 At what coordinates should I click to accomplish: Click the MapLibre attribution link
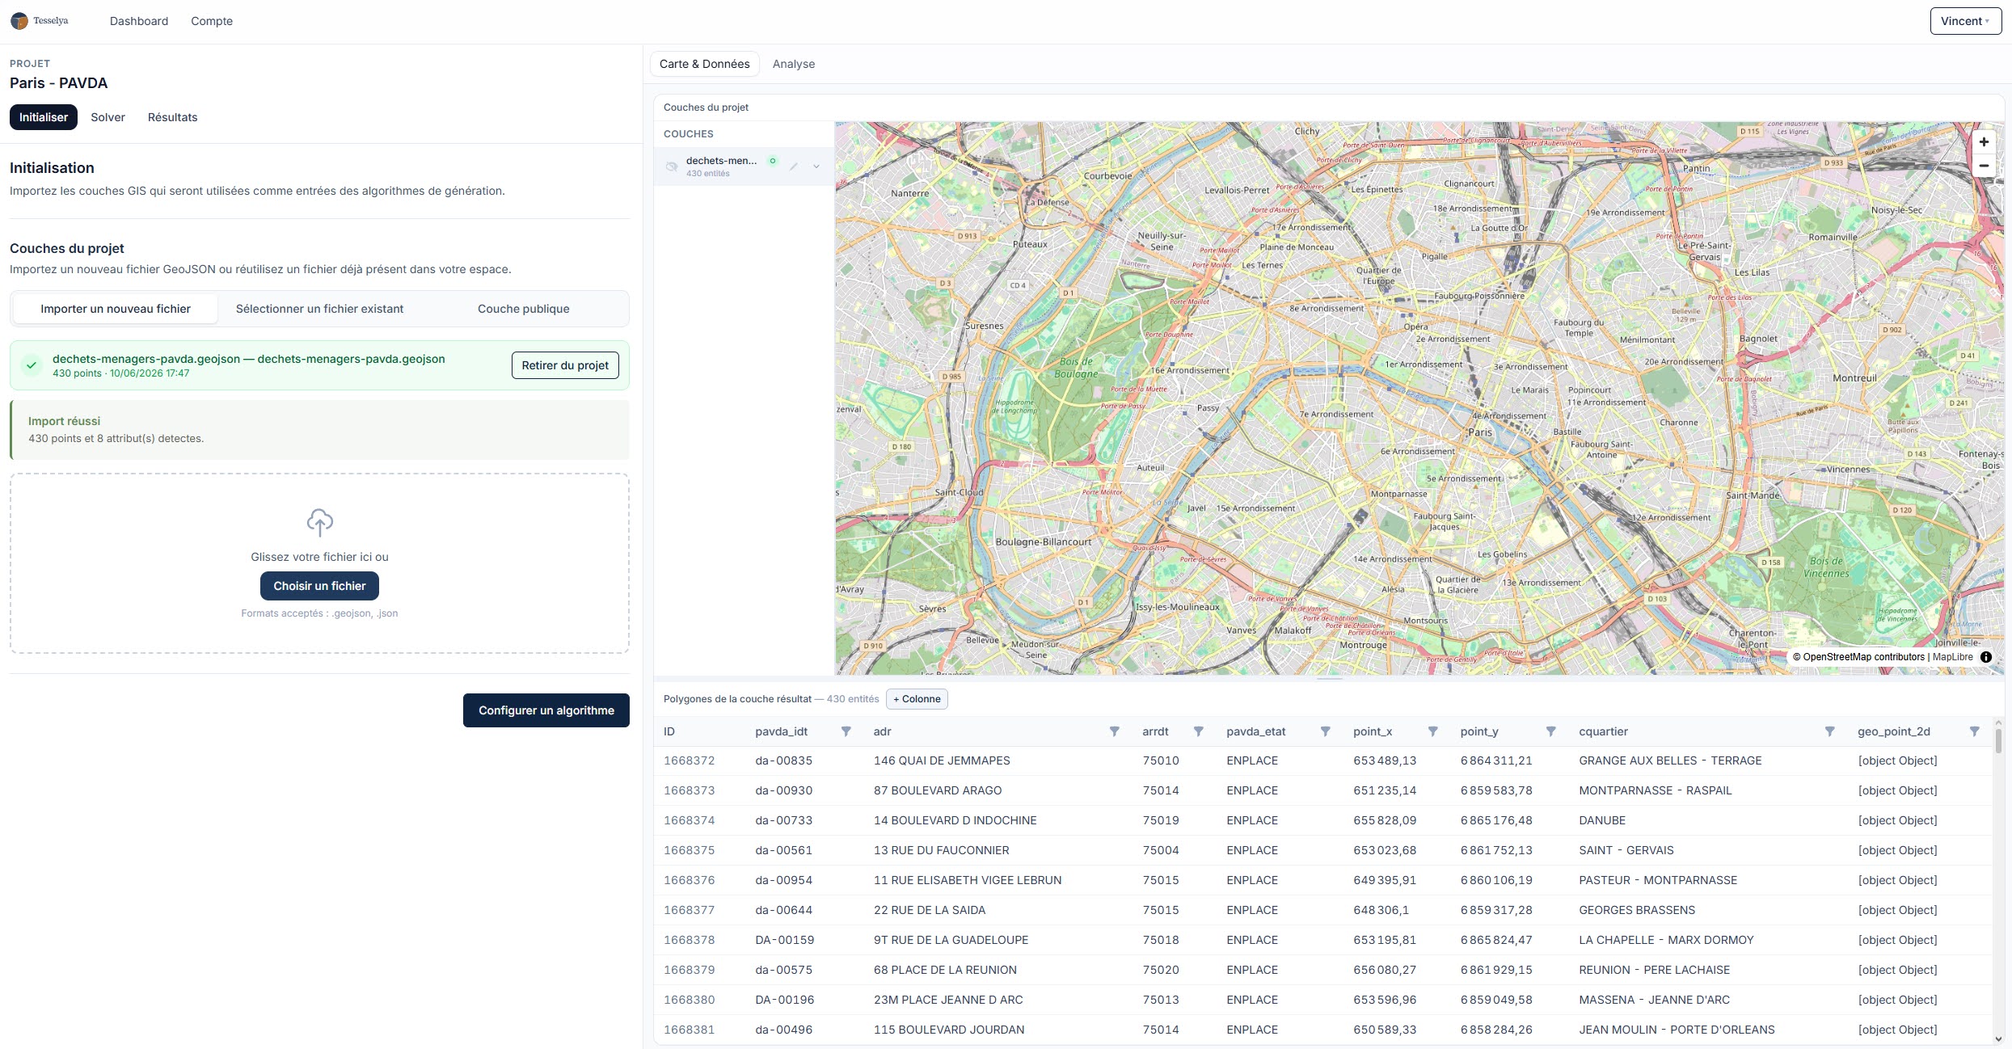point(1952,657)
